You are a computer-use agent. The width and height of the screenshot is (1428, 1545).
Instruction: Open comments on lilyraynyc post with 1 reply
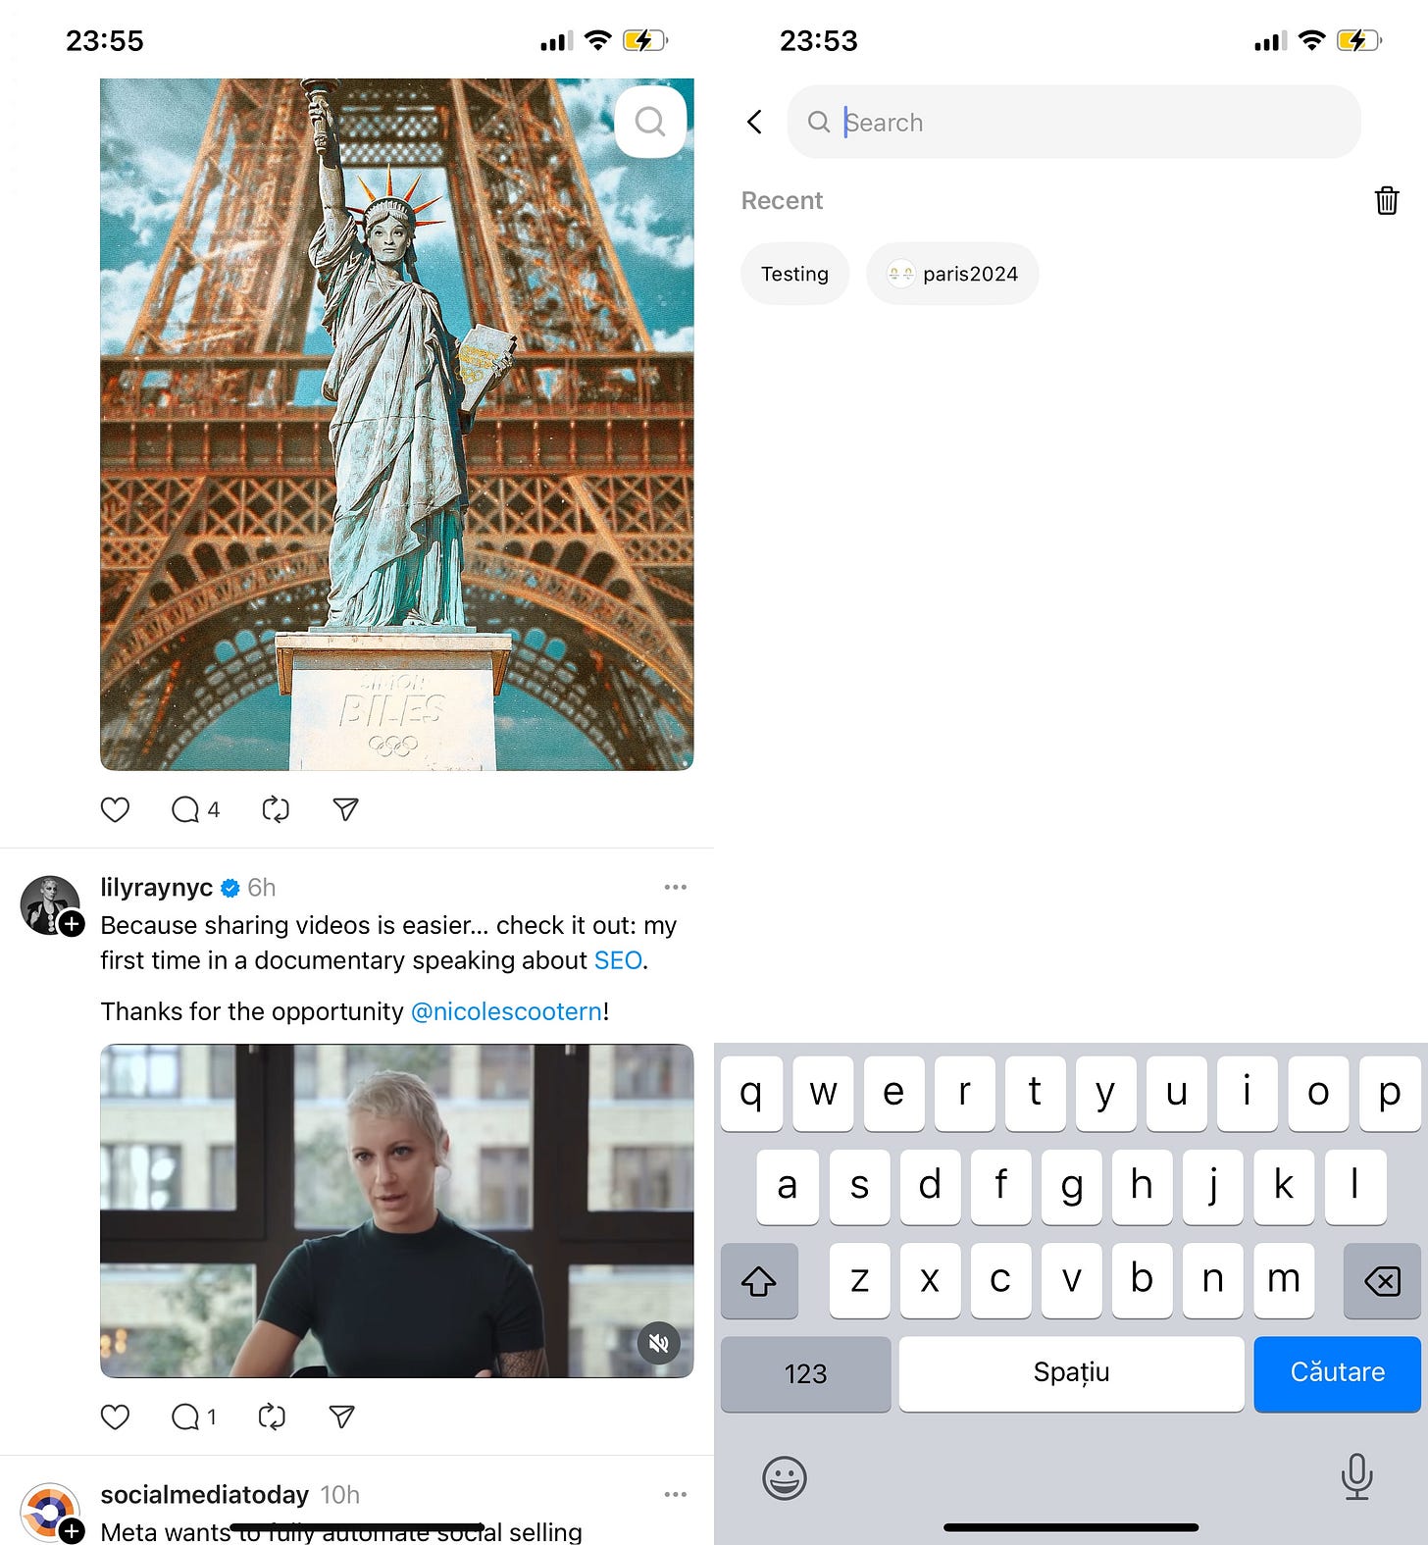coord(193,1416)
